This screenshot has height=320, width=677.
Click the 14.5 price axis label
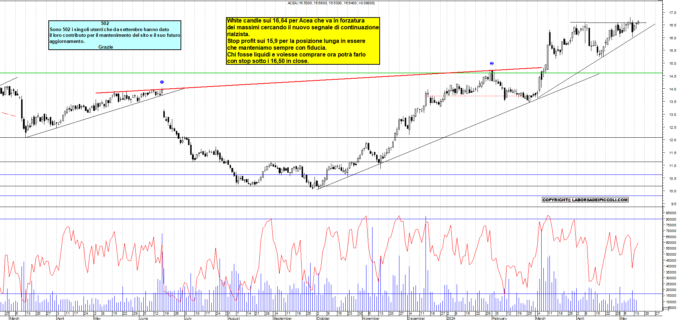point(672,77)
